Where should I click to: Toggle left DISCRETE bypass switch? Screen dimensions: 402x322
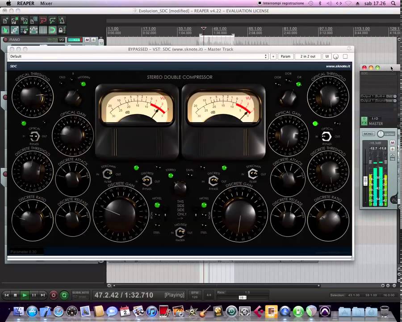coord(147,181)
